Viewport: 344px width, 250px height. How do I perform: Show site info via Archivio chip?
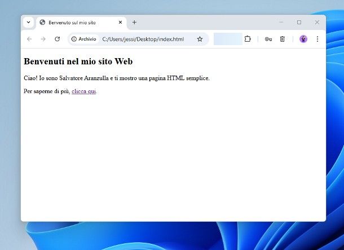[84, 39]
